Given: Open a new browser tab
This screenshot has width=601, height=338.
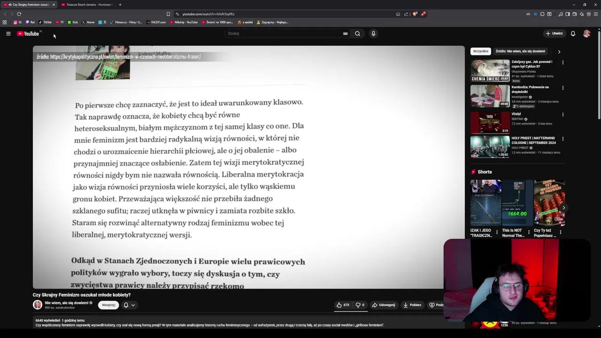Looking at the screenshot, I should pos(120,5).
